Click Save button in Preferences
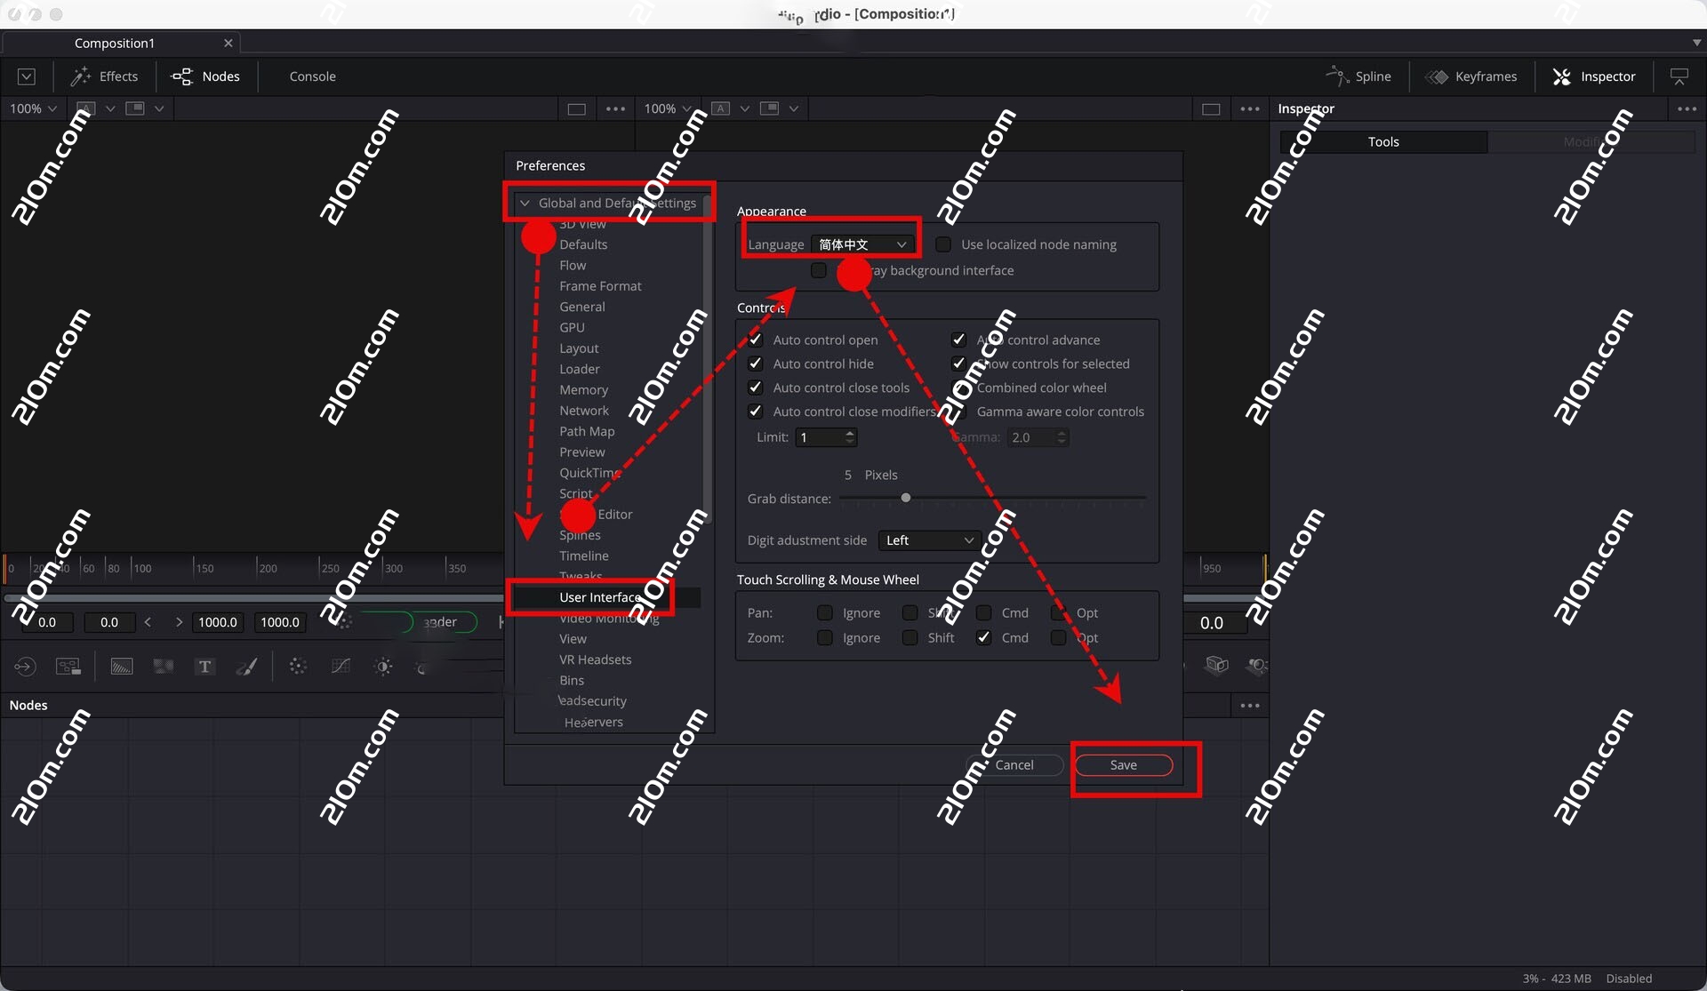The height and width of the screenshot is (991, 1707). (1124, 765)
